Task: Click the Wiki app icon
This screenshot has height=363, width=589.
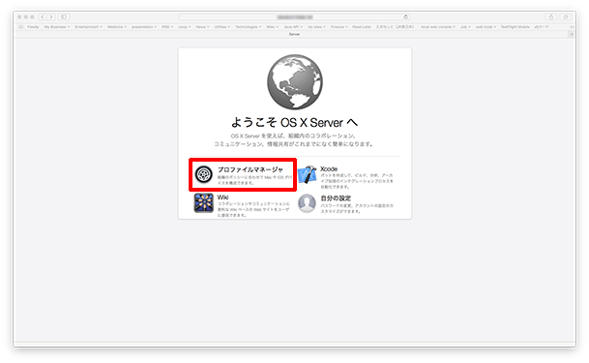Action: click(x=204, y=203)
